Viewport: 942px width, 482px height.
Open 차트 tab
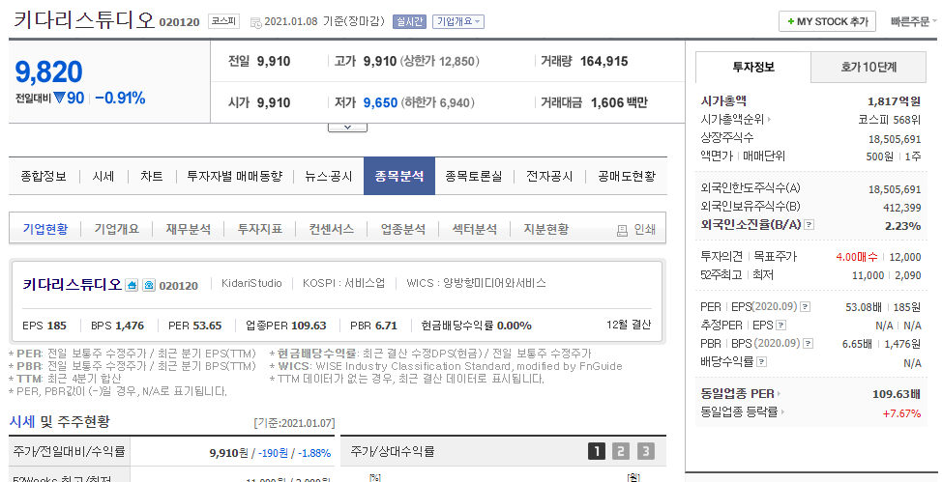click(x=152, y=177)
